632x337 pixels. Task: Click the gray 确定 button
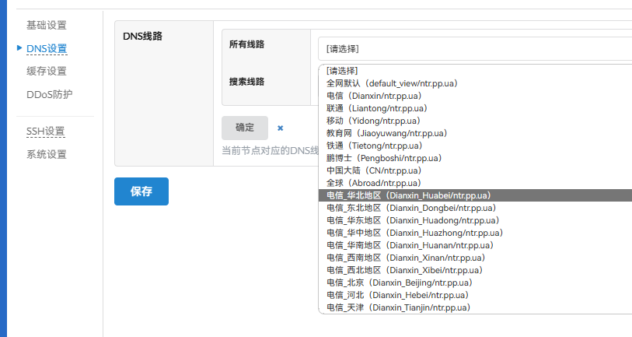pos(245,128)
